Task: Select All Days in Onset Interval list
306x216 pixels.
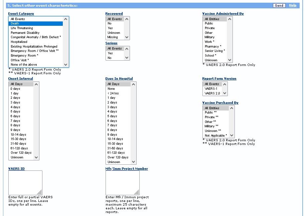Action: tap(21, 84)
